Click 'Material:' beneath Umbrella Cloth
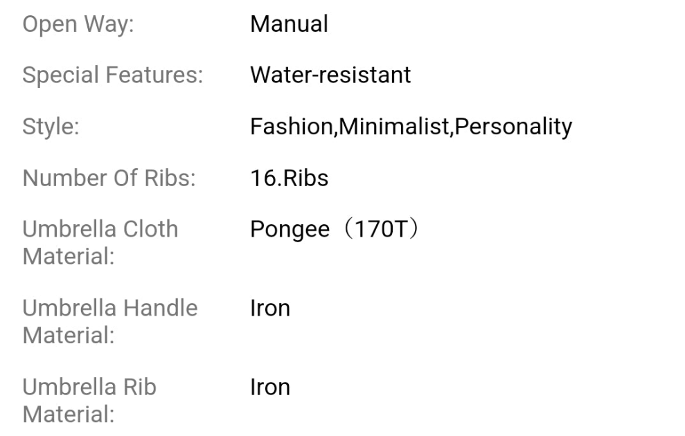The width and height of the screenshot is (685, 436). (68, 257)
